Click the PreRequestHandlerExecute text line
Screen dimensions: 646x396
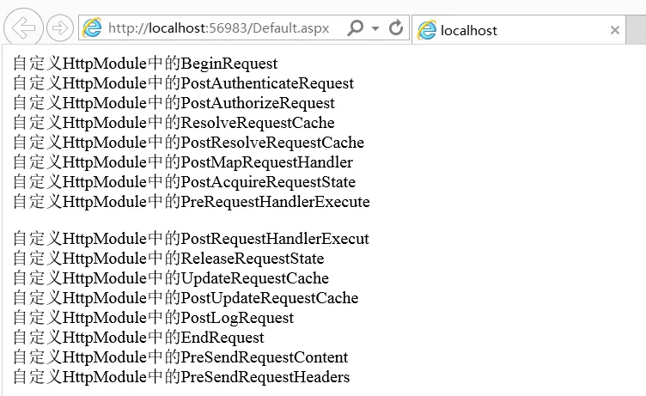tap(192, 202)
